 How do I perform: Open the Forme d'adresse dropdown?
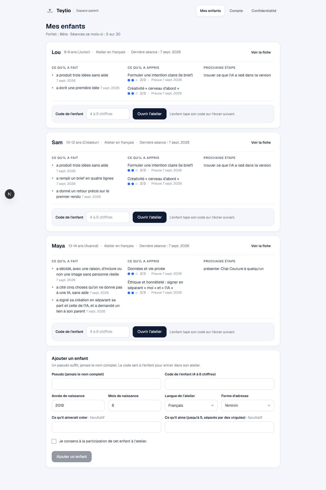[x=248, y=405]
